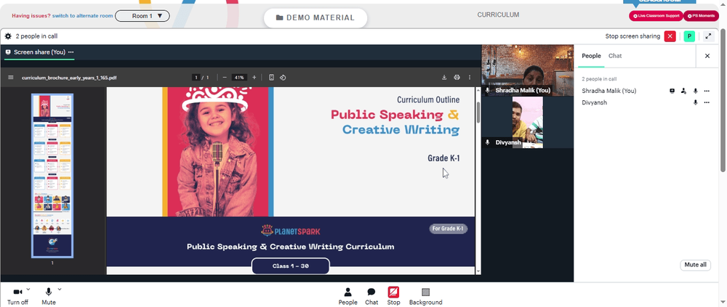The width and height of the screenshot is (727, 307).
Task: Open Screen share tab options ellipsis
Action: 71,52
